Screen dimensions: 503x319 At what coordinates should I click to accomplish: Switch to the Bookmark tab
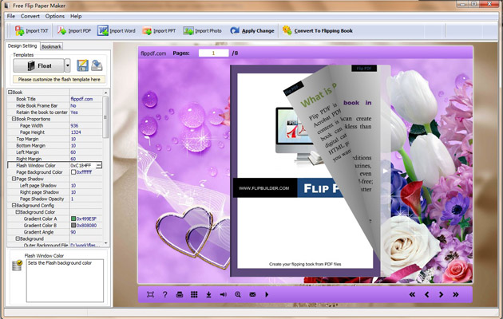point(51,46)
